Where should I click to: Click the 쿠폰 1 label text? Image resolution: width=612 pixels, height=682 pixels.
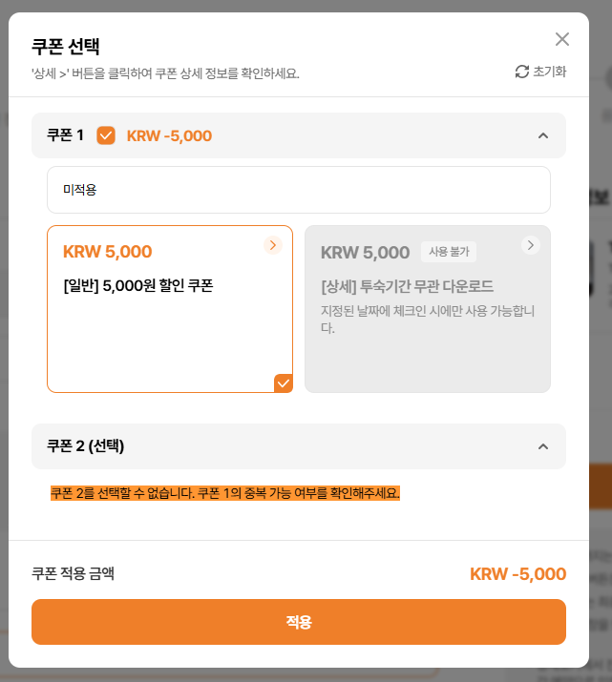[x=65, y=135]
